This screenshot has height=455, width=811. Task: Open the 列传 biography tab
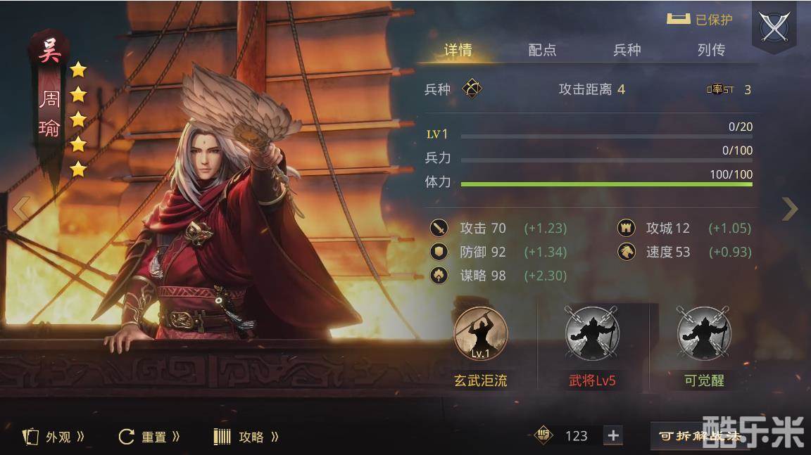click(x=711, y=50)
